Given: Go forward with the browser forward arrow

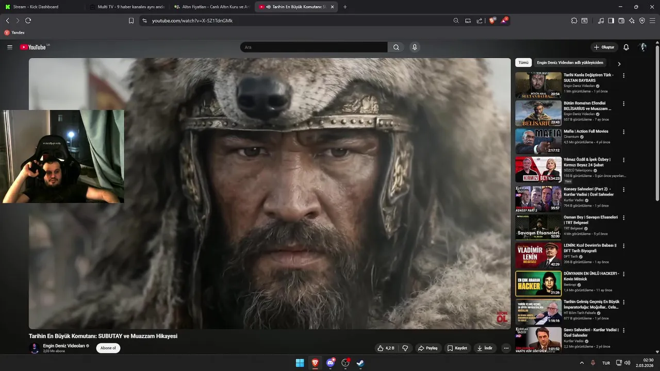Looking at the screenshot, I should [18, 21].
